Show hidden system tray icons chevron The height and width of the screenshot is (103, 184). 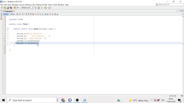click(152, 100)
